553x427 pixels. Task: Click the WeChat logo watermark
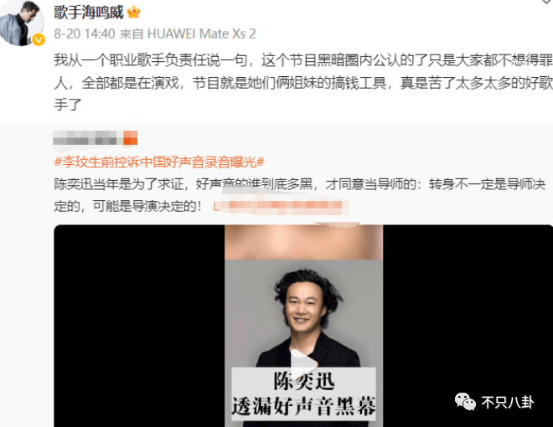coord(465,402)
